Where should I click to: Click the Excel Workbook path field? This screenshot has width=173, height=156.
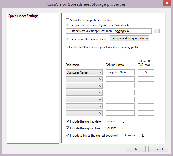pos(109,31)
